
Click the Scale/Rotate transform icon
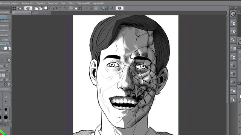coord(80,8)
